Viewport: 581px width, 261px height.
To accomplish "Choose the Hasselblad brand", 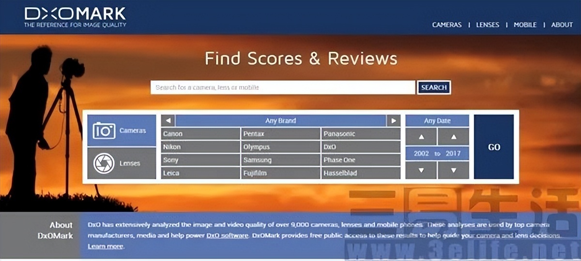I will pyautogui.click(x=361, y=173).
